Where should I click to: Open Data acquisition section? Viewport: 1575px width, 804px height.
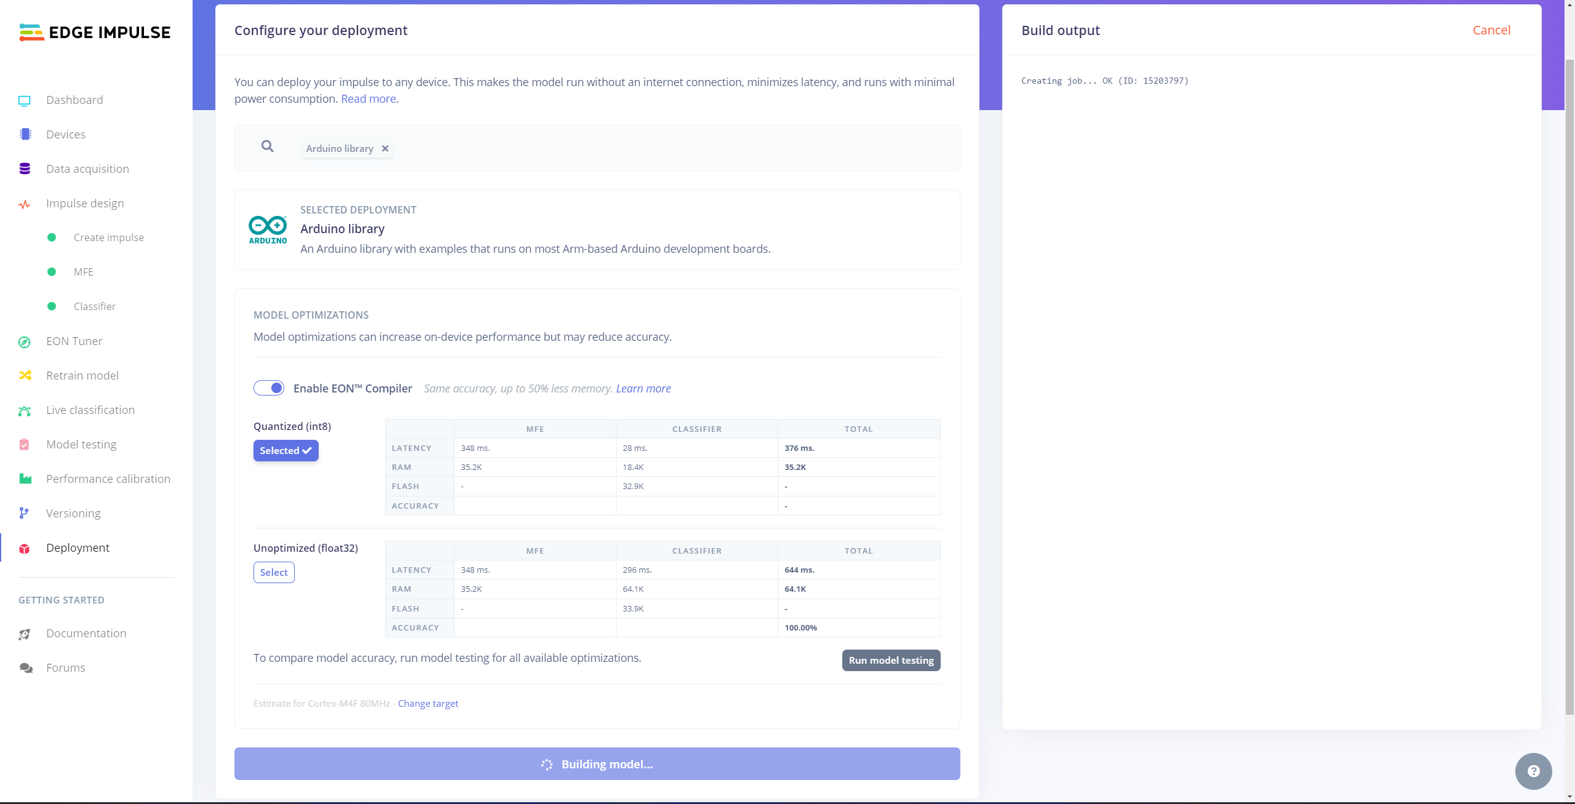pyautogui.click(x=87, y=169)
